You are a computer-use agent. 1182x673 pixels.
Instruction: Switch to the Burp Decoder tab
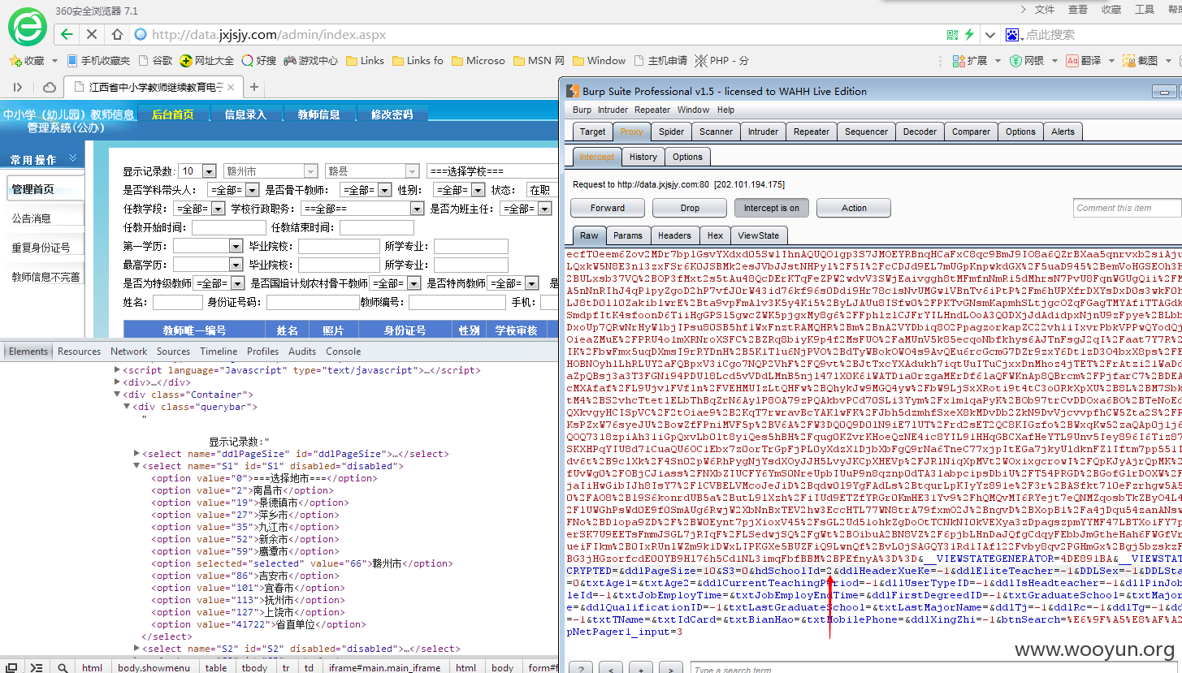(x=920, y=132)
